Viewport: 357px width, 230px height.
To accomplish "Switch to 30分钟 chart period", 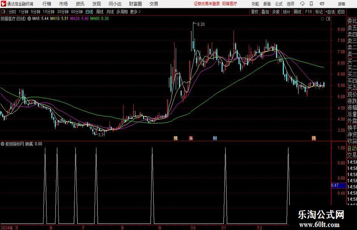I will (63, 12).
